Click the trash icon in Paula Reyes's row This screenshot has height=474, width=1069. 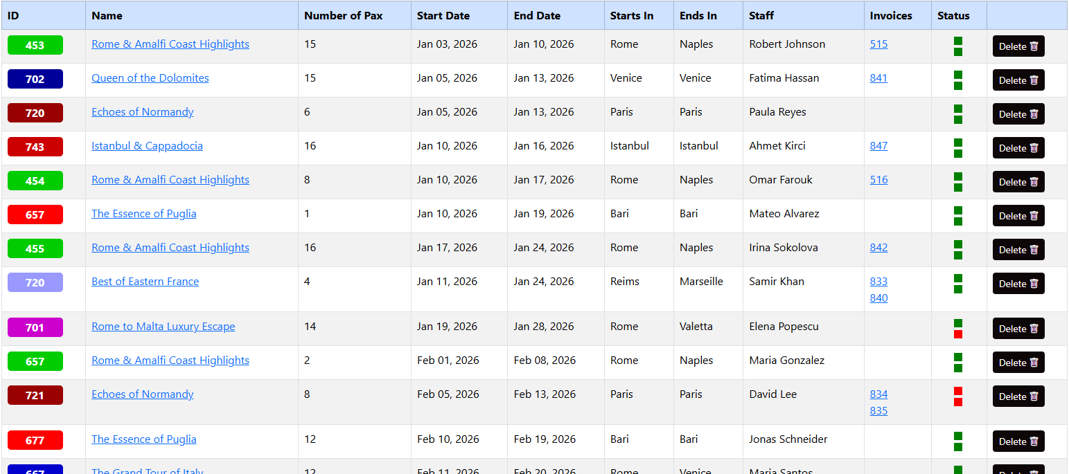point(1034,114)
